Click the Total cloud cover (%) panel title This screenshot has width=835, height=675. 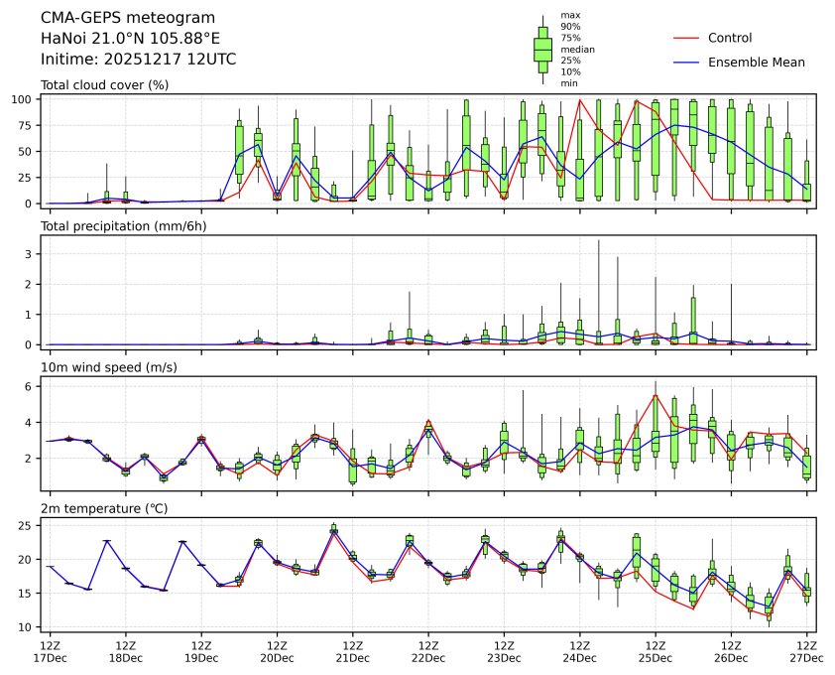(x=104, y=84)
